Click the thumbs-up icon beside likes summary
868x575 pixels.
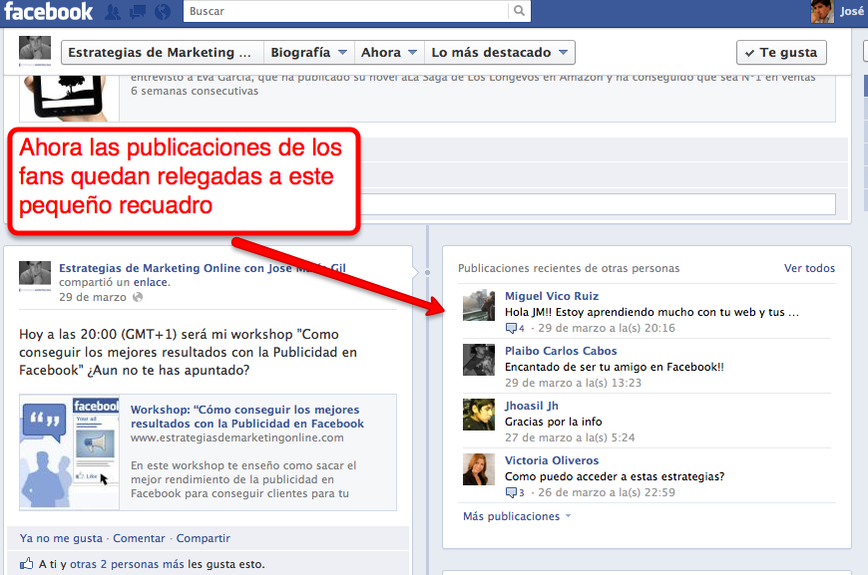27,564
